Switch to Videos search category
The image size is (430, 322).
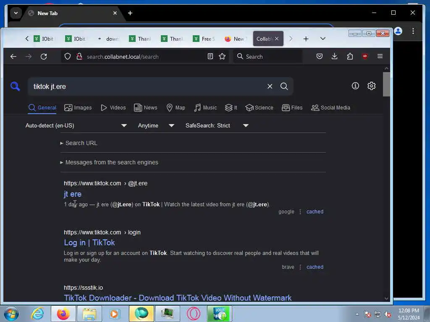tap(113, 108)
